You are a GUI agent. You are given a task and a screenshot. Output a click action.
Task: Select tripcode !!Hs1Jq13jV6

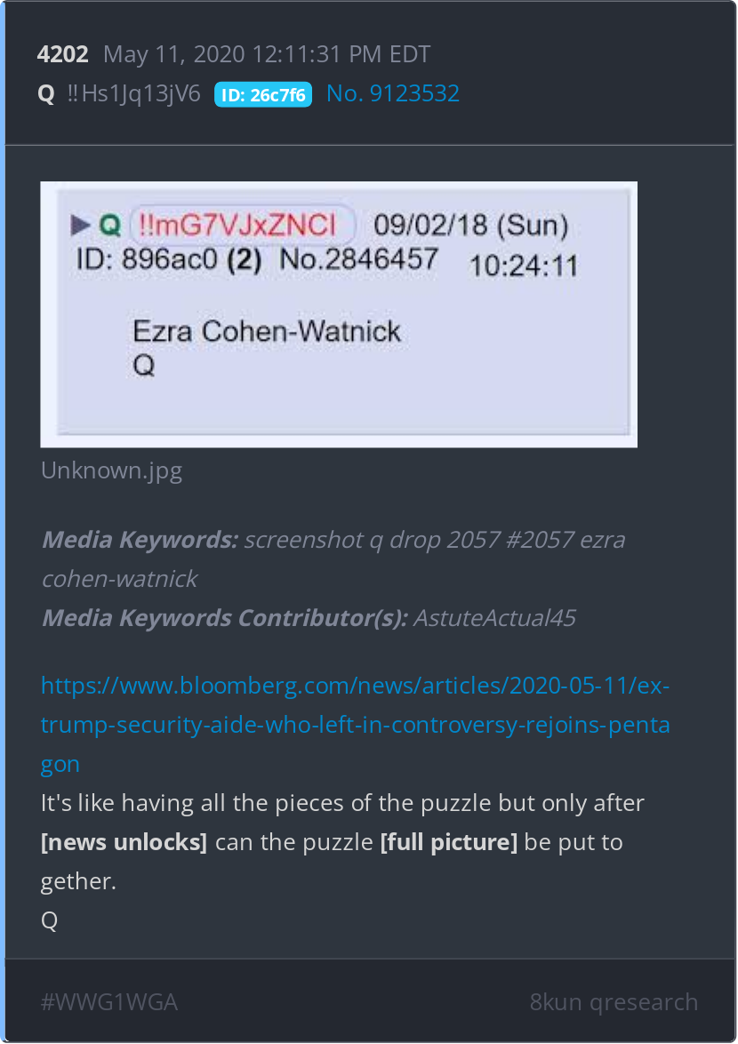click(133, 93)
